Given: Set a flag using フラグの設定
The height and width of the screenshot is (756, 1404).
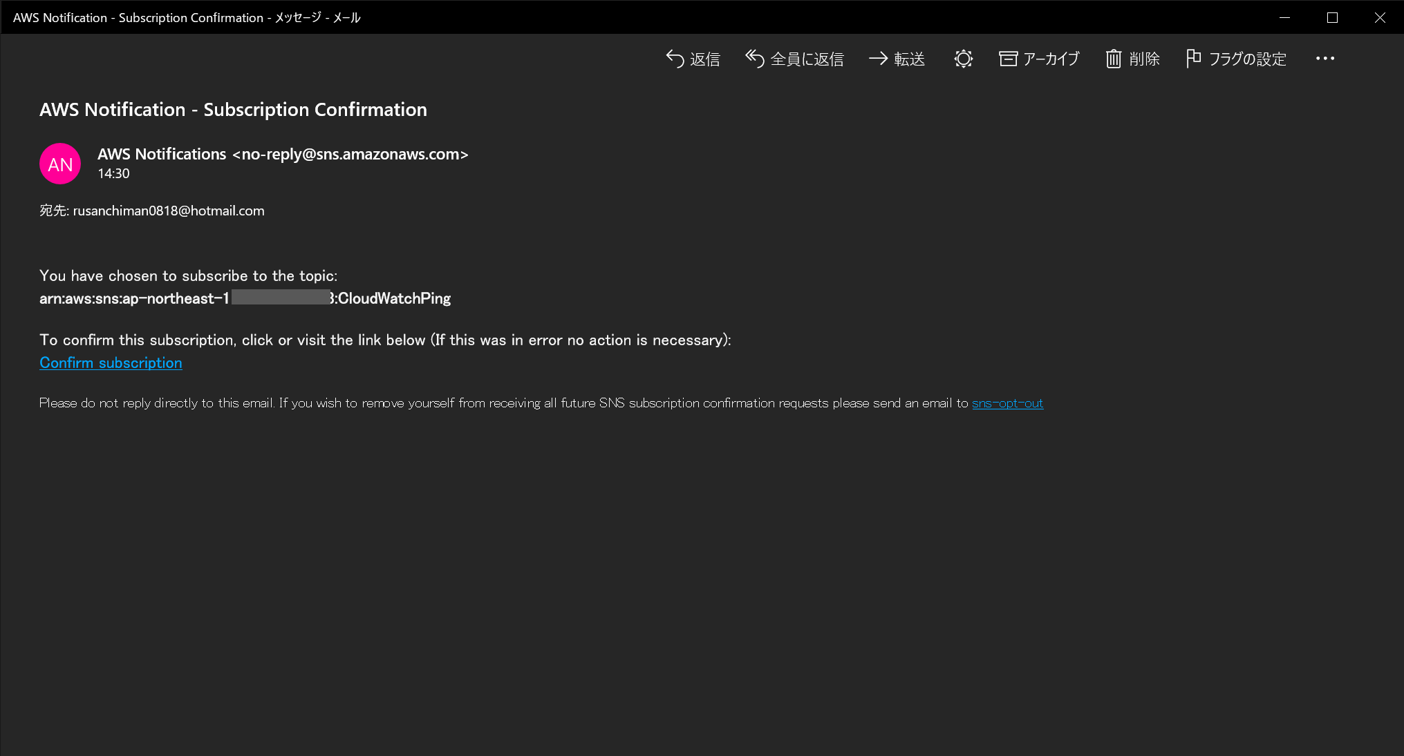Looking at the screenshot, I should pyautogui.click(x=1236, y=59).
